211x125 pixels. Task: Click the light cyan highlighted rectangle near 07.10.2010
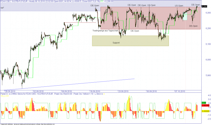click(x=185, y=16)
